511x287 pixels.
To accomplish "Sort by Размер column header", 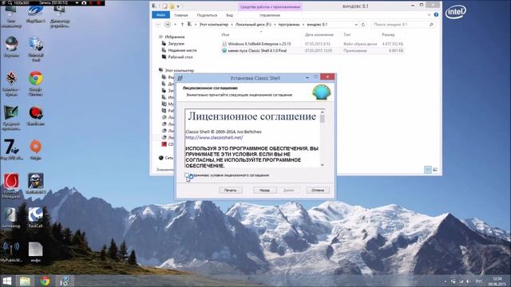I will point(388,34).
